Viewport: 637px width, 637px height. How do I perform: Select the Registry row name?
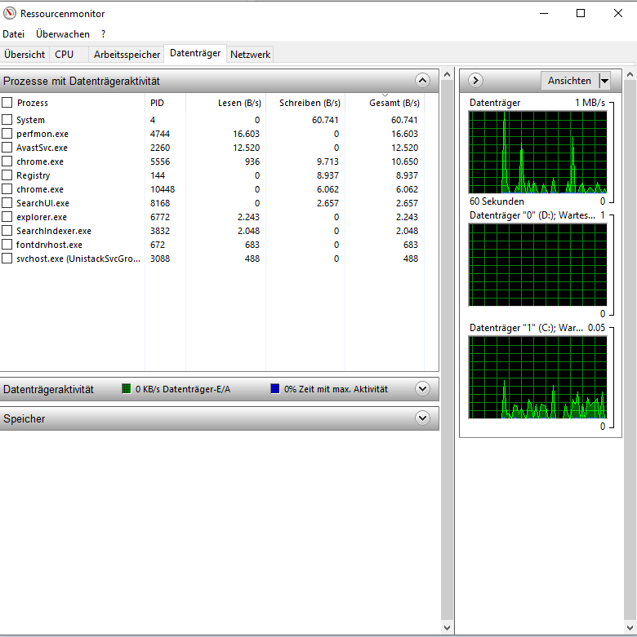(x=33, y=175)
